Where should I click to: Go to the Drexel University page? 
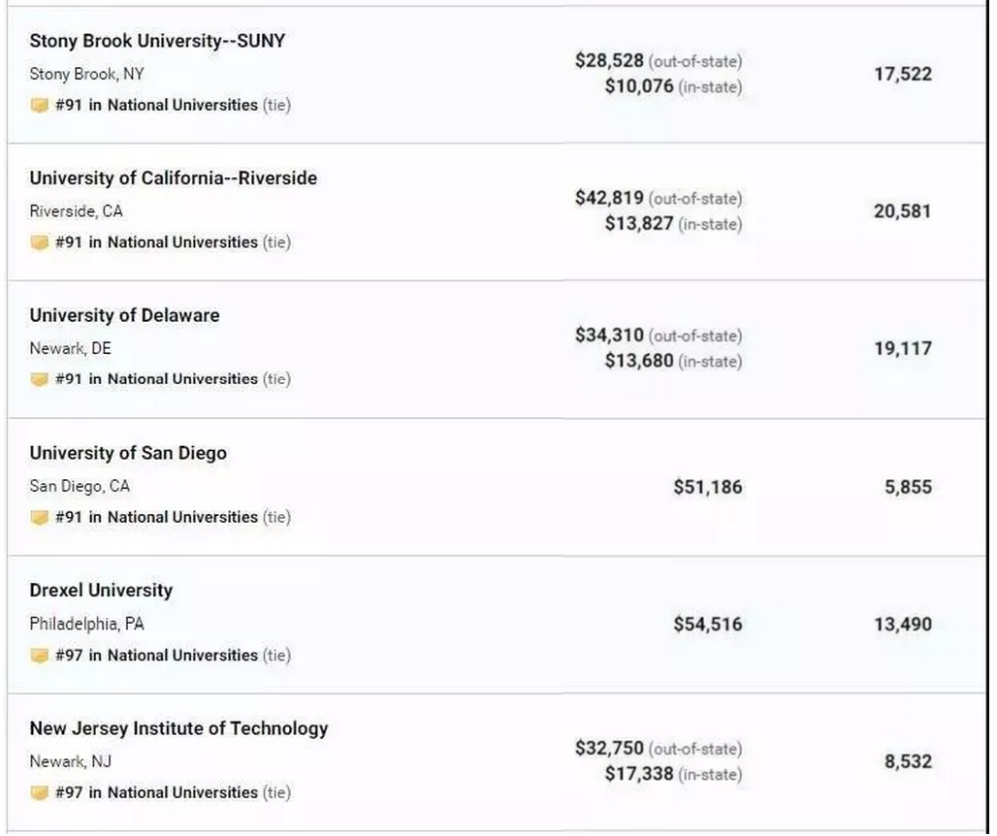tap(101, 591)
